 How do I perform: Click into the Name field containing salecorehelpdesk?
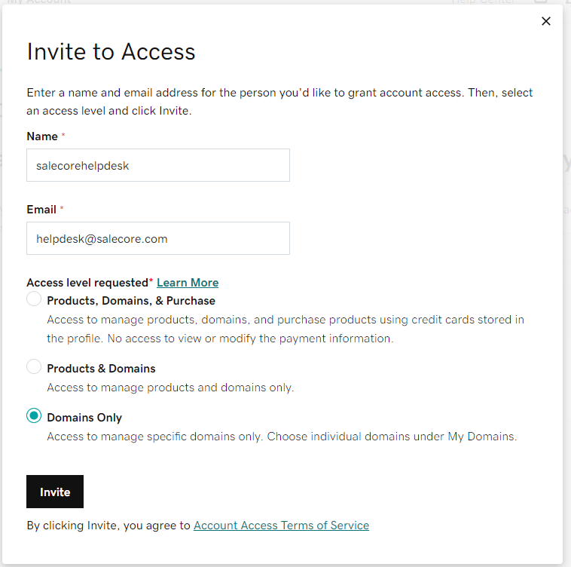coord(158,165)
